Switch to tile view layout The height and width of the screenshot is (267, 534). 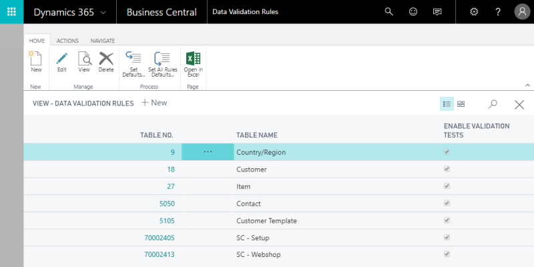point(461,104)
